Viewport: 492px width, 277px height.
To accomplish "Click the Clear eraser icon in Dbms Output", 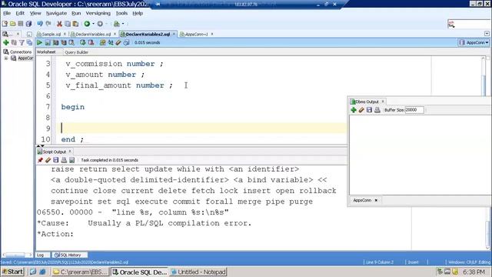I will 361,110.
